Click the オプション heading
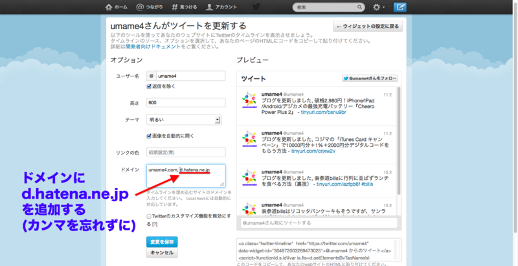This screenshot has height=266, width=518. click(x=126, y=60)
